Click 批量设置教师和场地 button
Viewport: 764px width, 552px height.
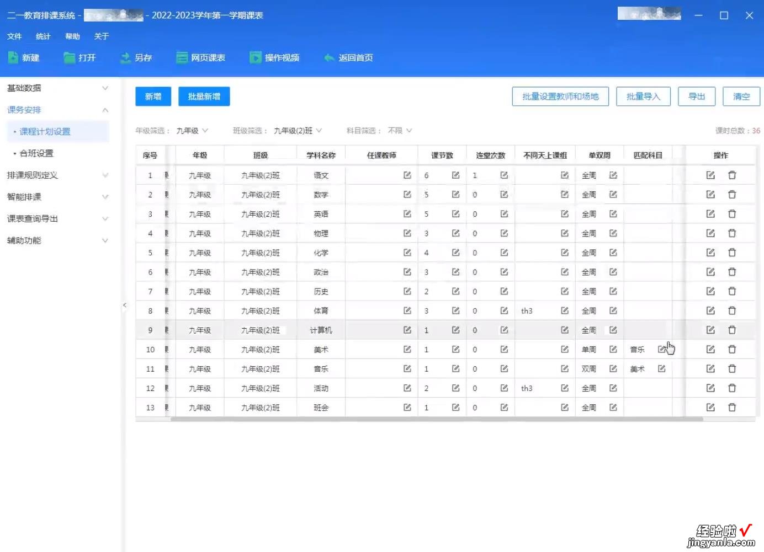[x=560, y=97]
